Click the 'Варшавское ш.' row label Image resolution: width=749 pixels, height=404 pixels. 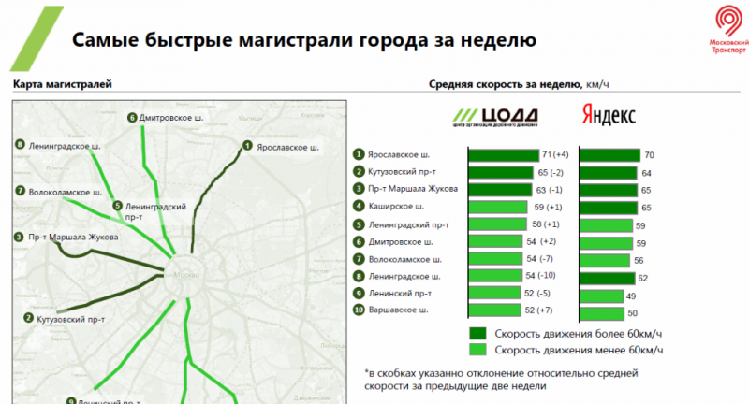point(399,310)
